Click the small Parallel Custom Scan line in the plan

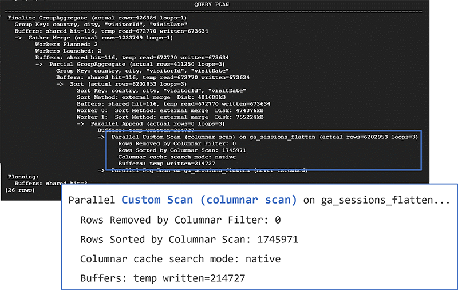(x=264, y=137)
